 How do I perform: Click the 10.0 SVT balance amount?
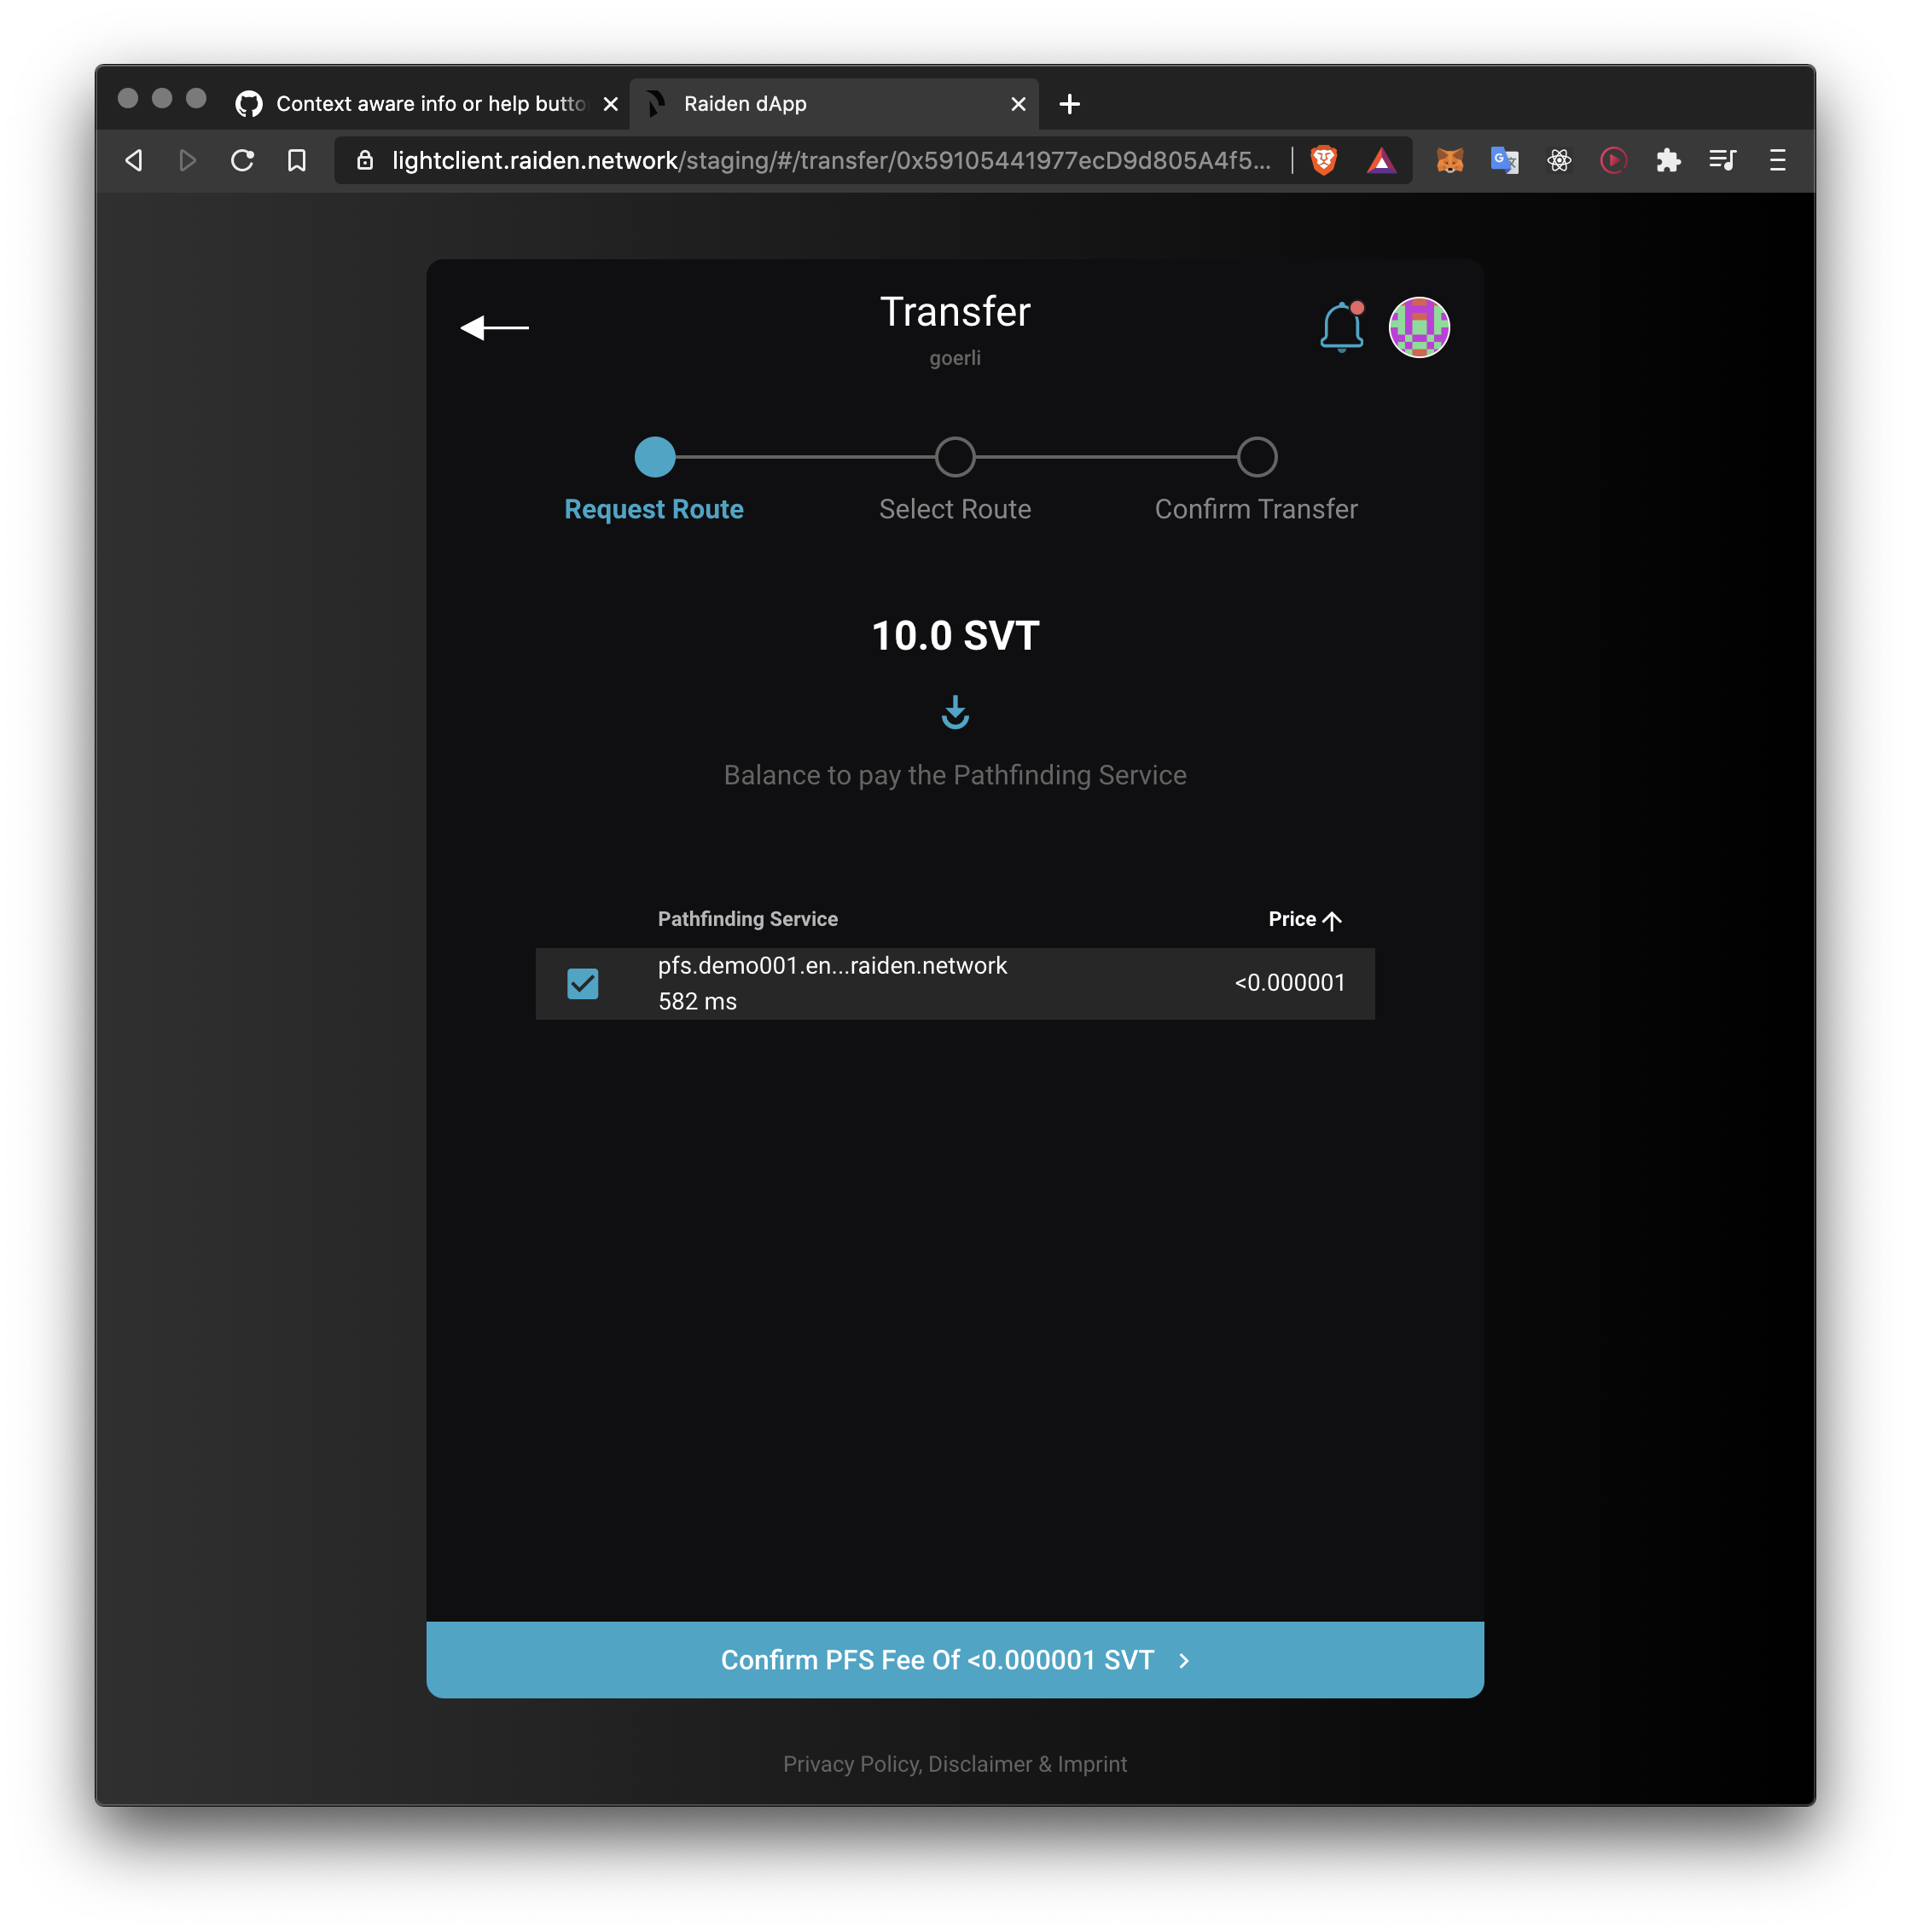click(955, 636)
